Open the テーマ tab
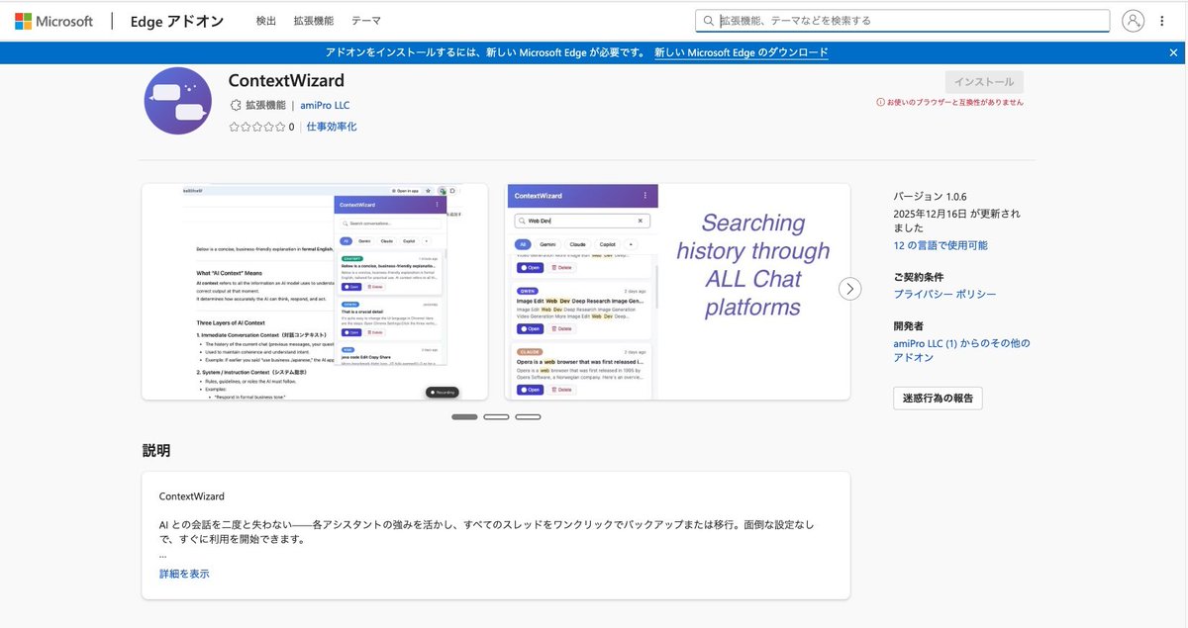The width and height of the screenshot is (1188, 628). coord(365,21)
